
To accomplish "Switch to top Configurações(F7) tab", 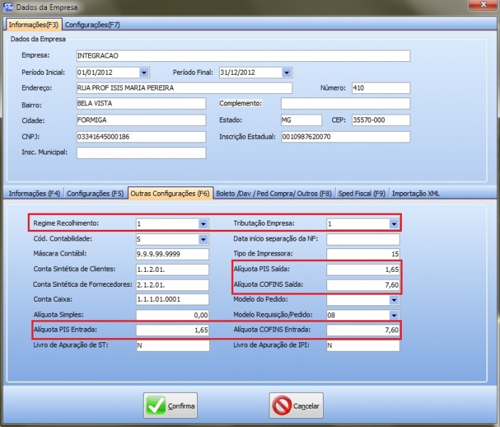I will pyautogui.click(x=92, y=25).
